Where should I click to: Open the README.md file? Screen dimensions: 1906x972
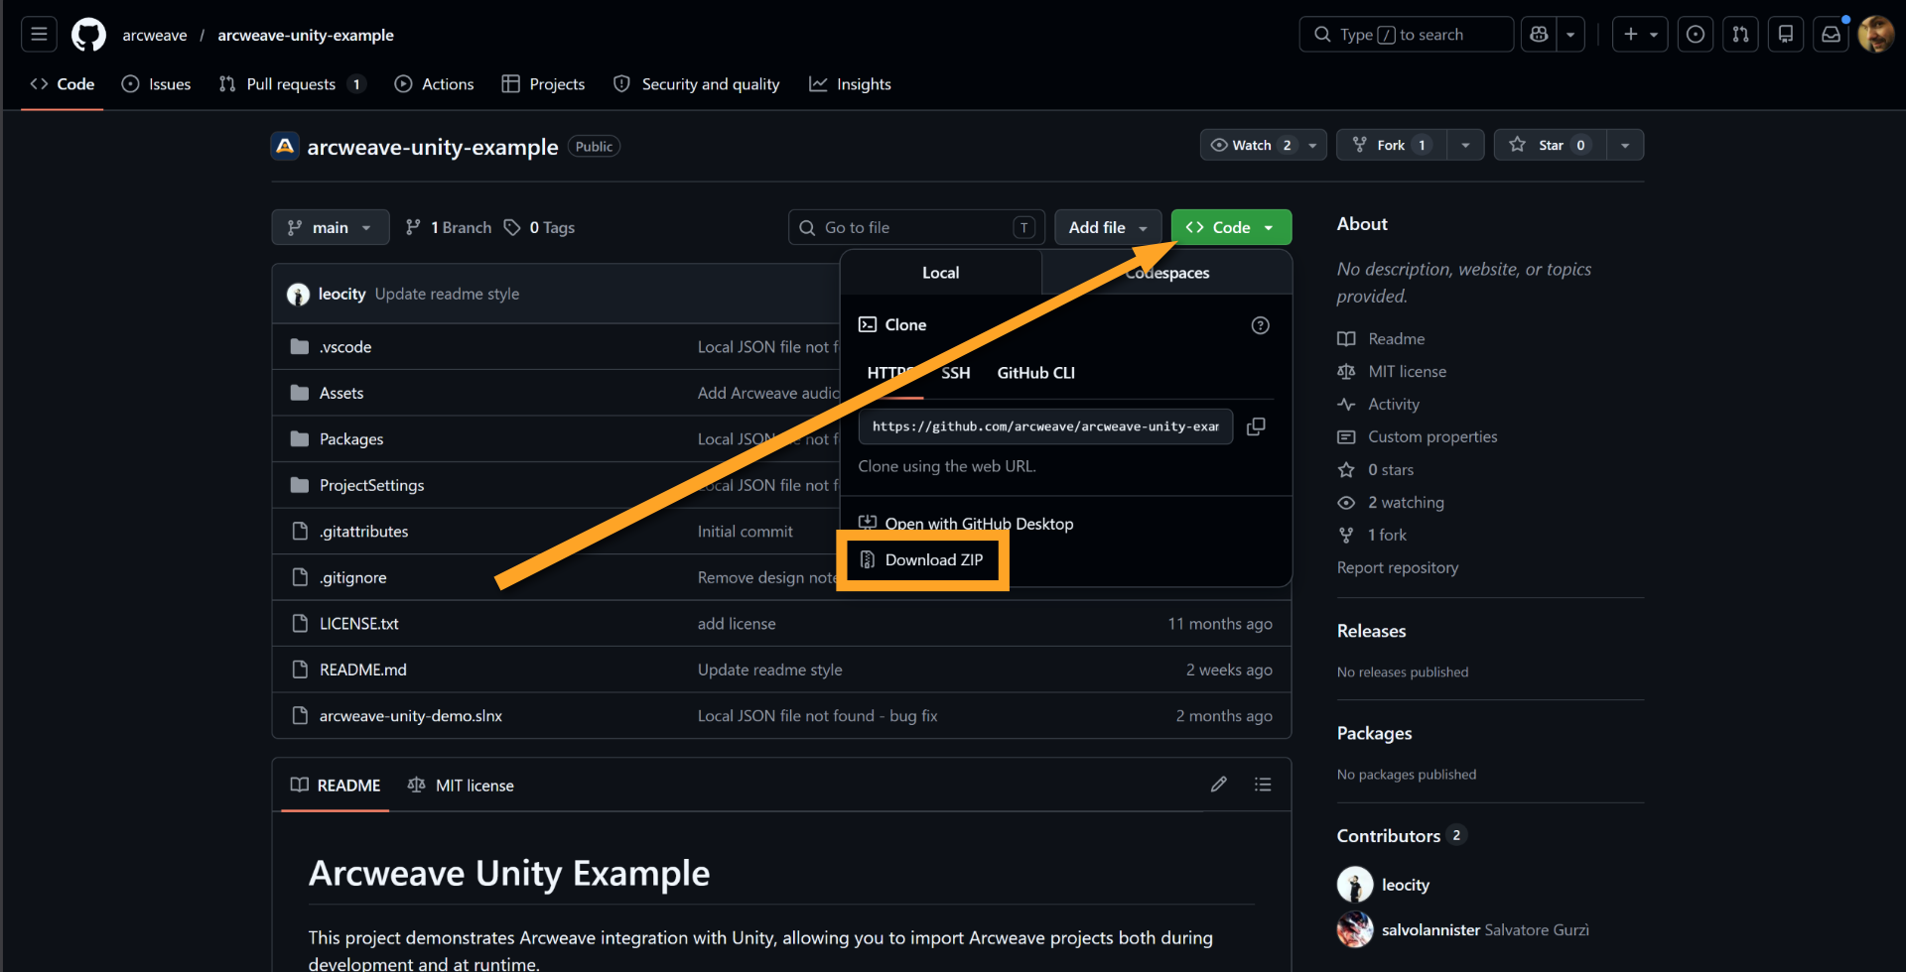pos(363,670)
